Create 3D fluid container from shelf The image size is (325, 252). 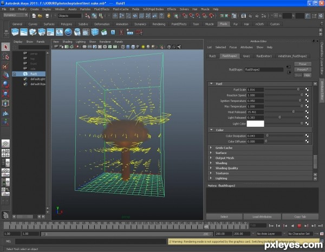tap(15, 32)
